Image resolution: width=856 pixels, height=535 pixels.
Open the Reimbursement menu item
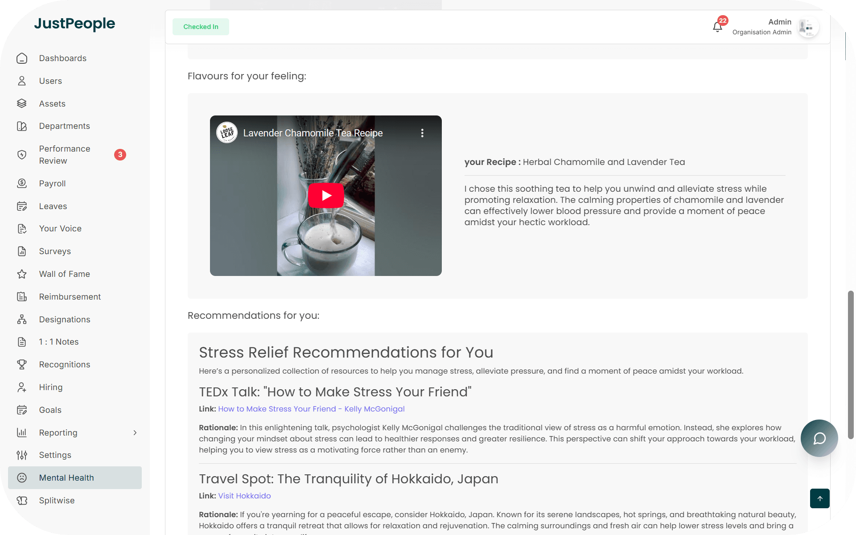click(75, 296)
